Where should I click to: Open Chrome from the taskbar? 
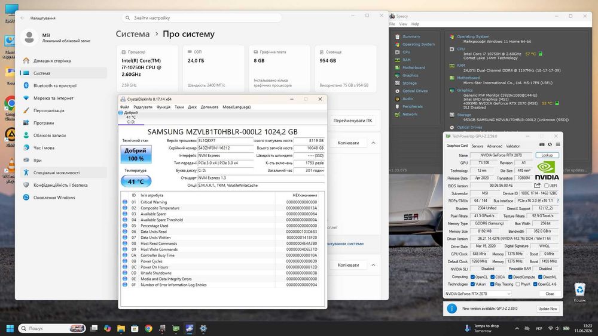(148, 328)
